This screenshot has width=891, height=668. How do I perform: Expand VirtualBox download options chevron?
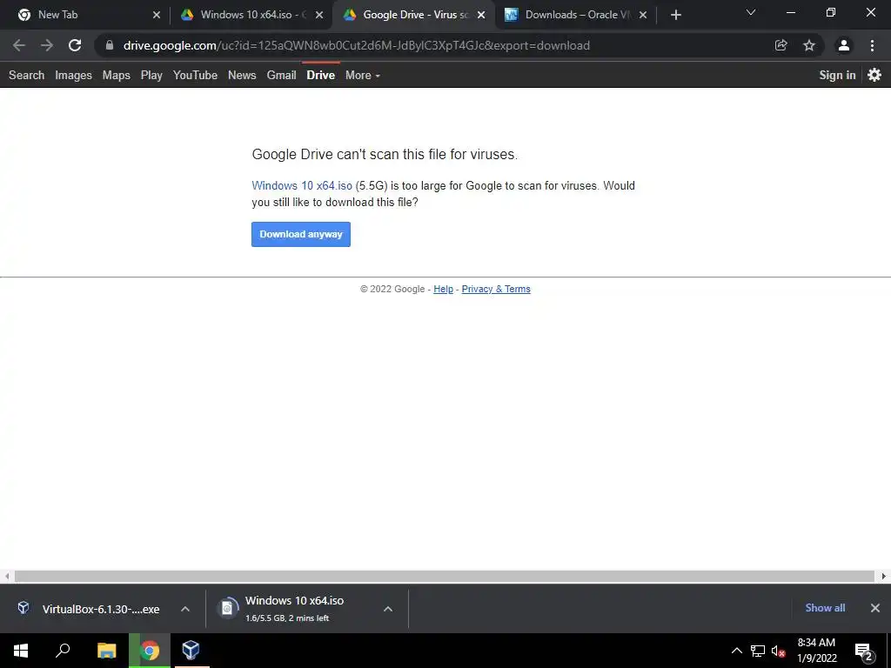coord(185,609)
